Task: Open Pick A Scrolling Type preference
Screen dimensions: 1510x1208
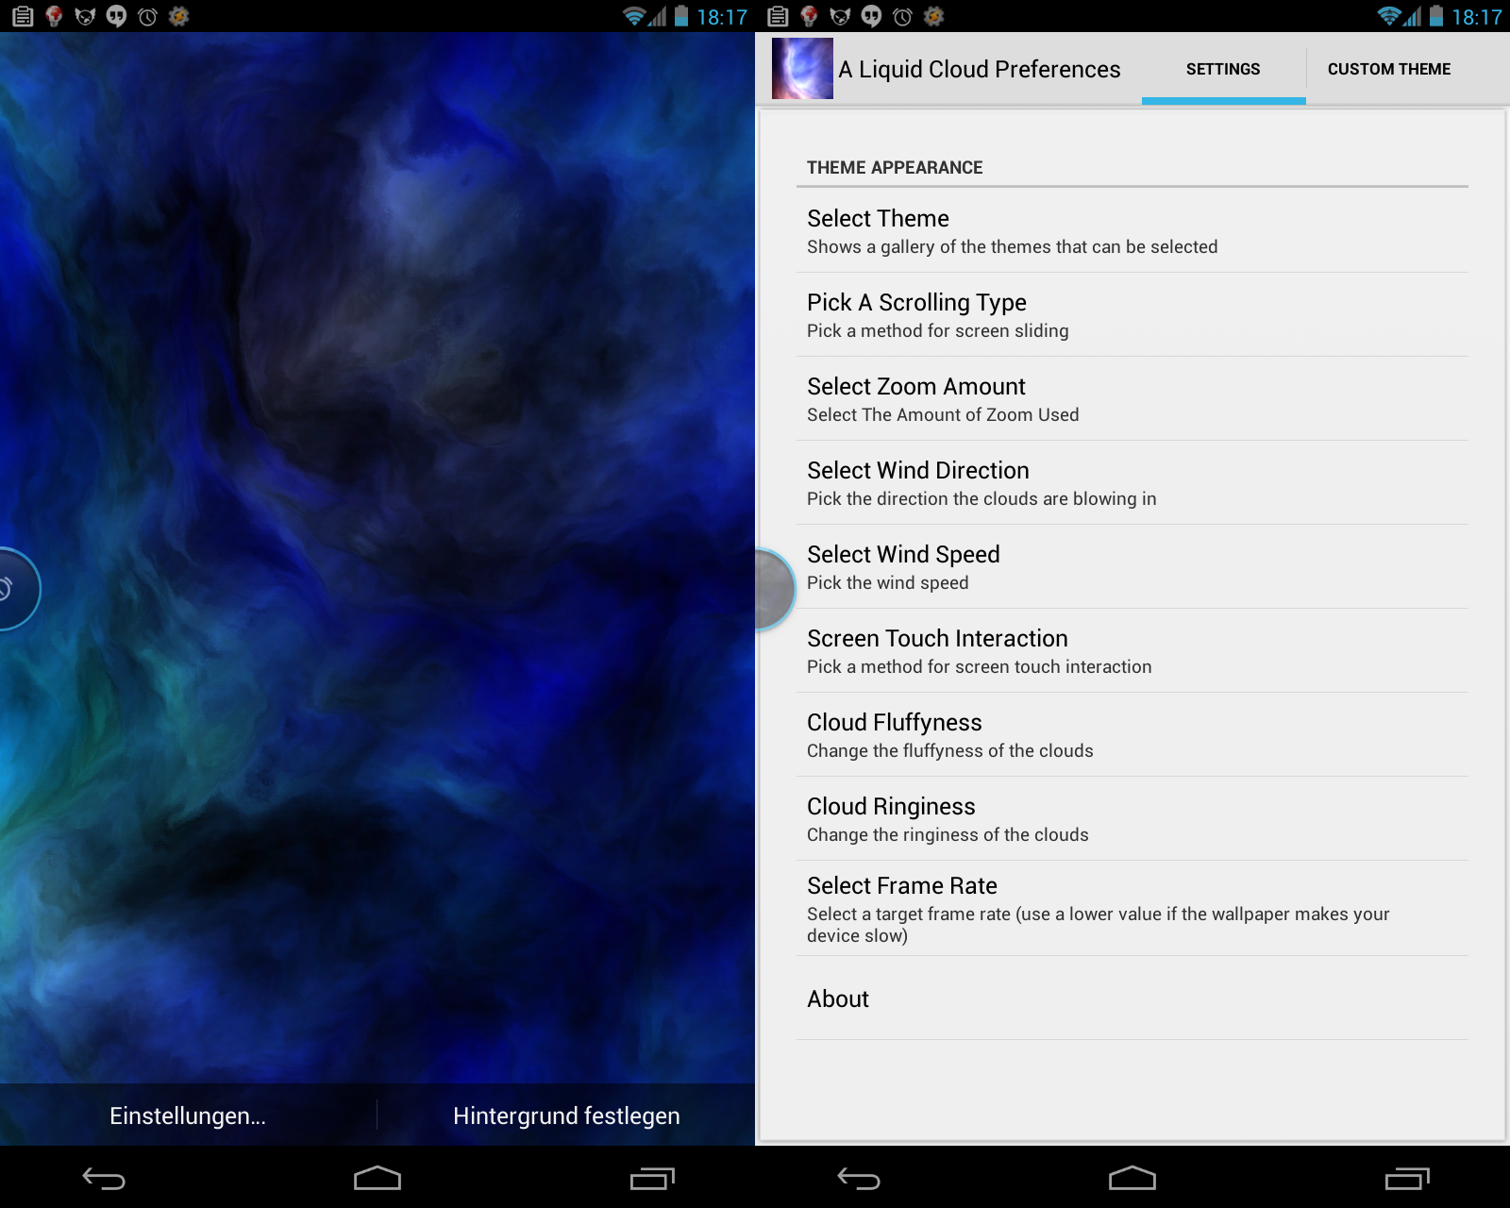Action: (1132, 315)
